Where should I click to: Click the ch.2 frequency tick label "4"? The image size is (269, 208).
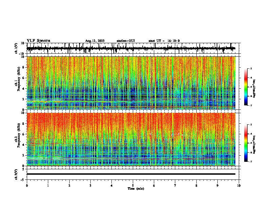(x=24, y=145)
